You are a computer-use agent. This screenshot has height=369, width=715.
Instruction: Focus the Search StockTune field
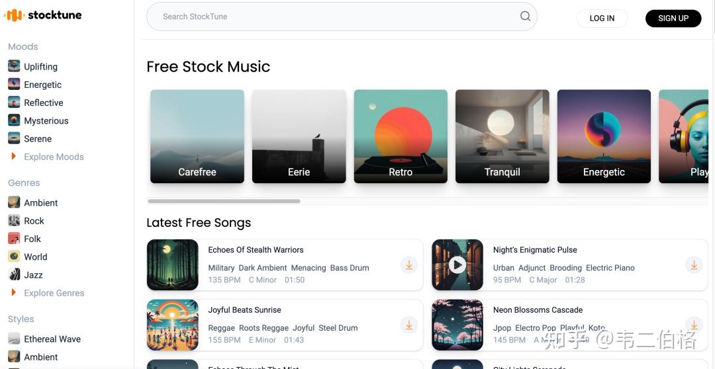click(331, 17)
